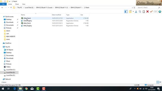
Task: Select the 32bit_Patch application file
Action: pos(27,18)
